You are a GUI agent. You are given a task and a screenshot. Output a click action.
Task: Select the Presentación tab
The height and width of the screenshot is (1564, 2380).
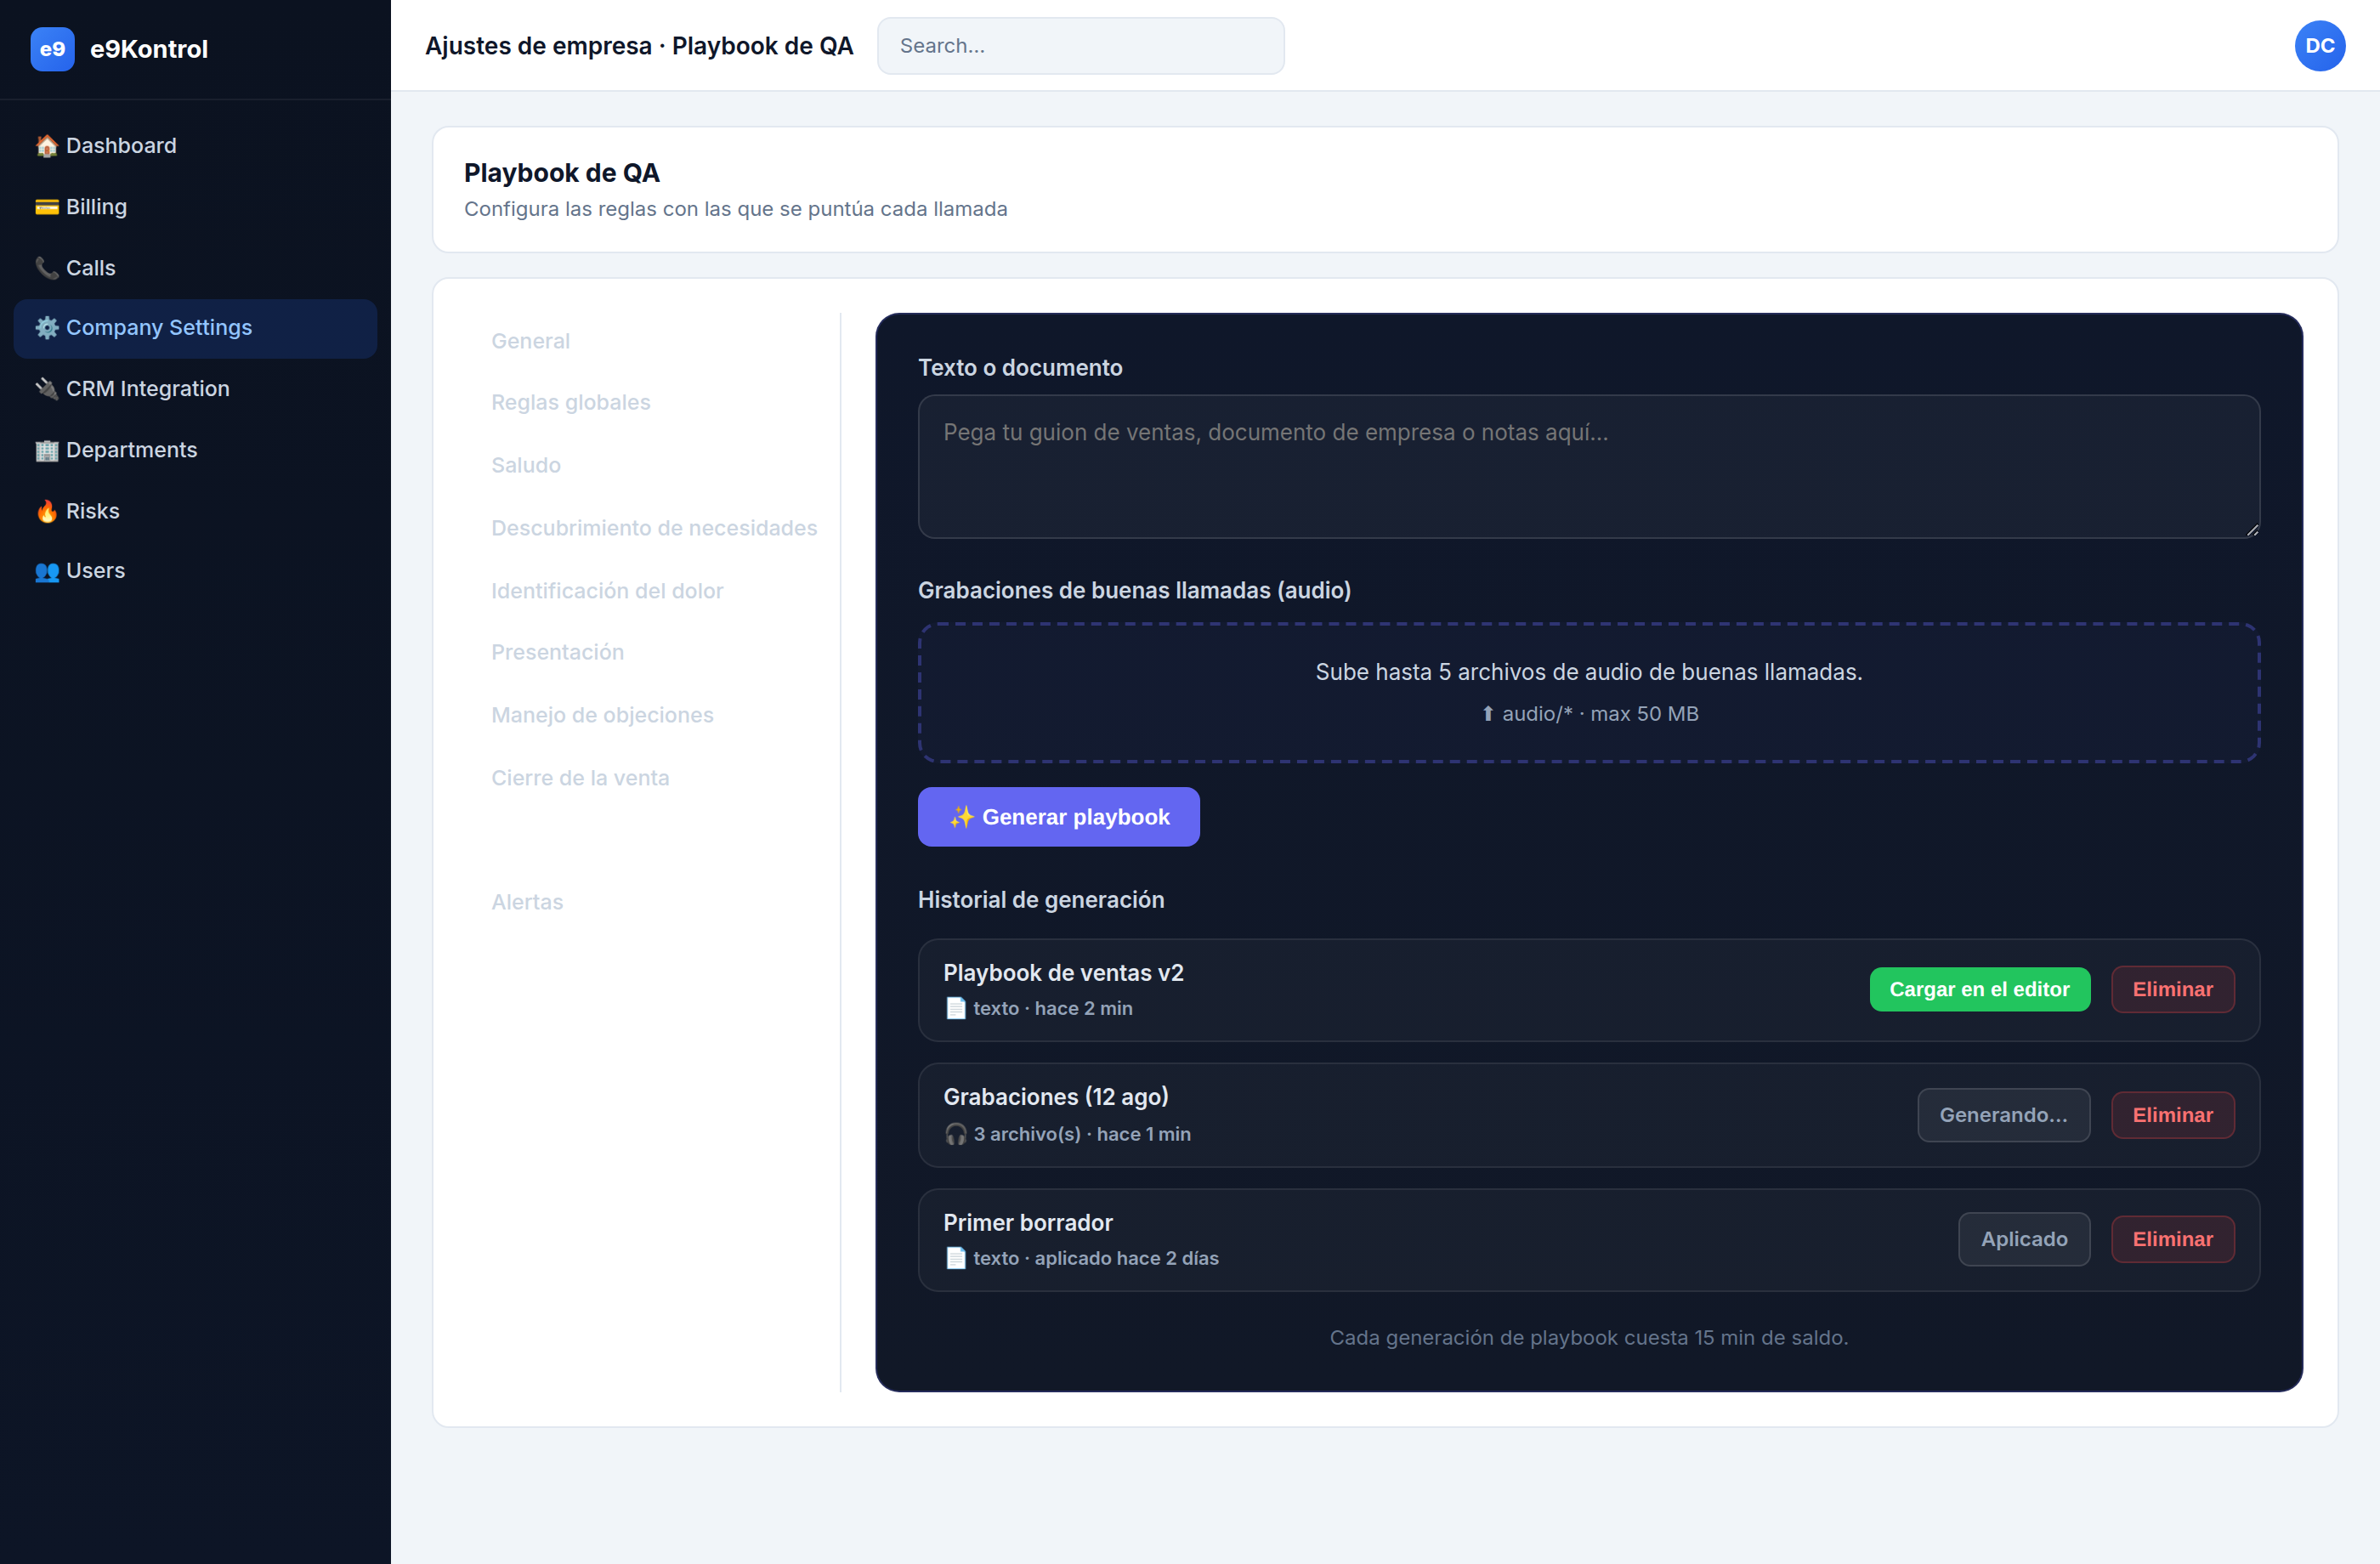click(557, 652)
